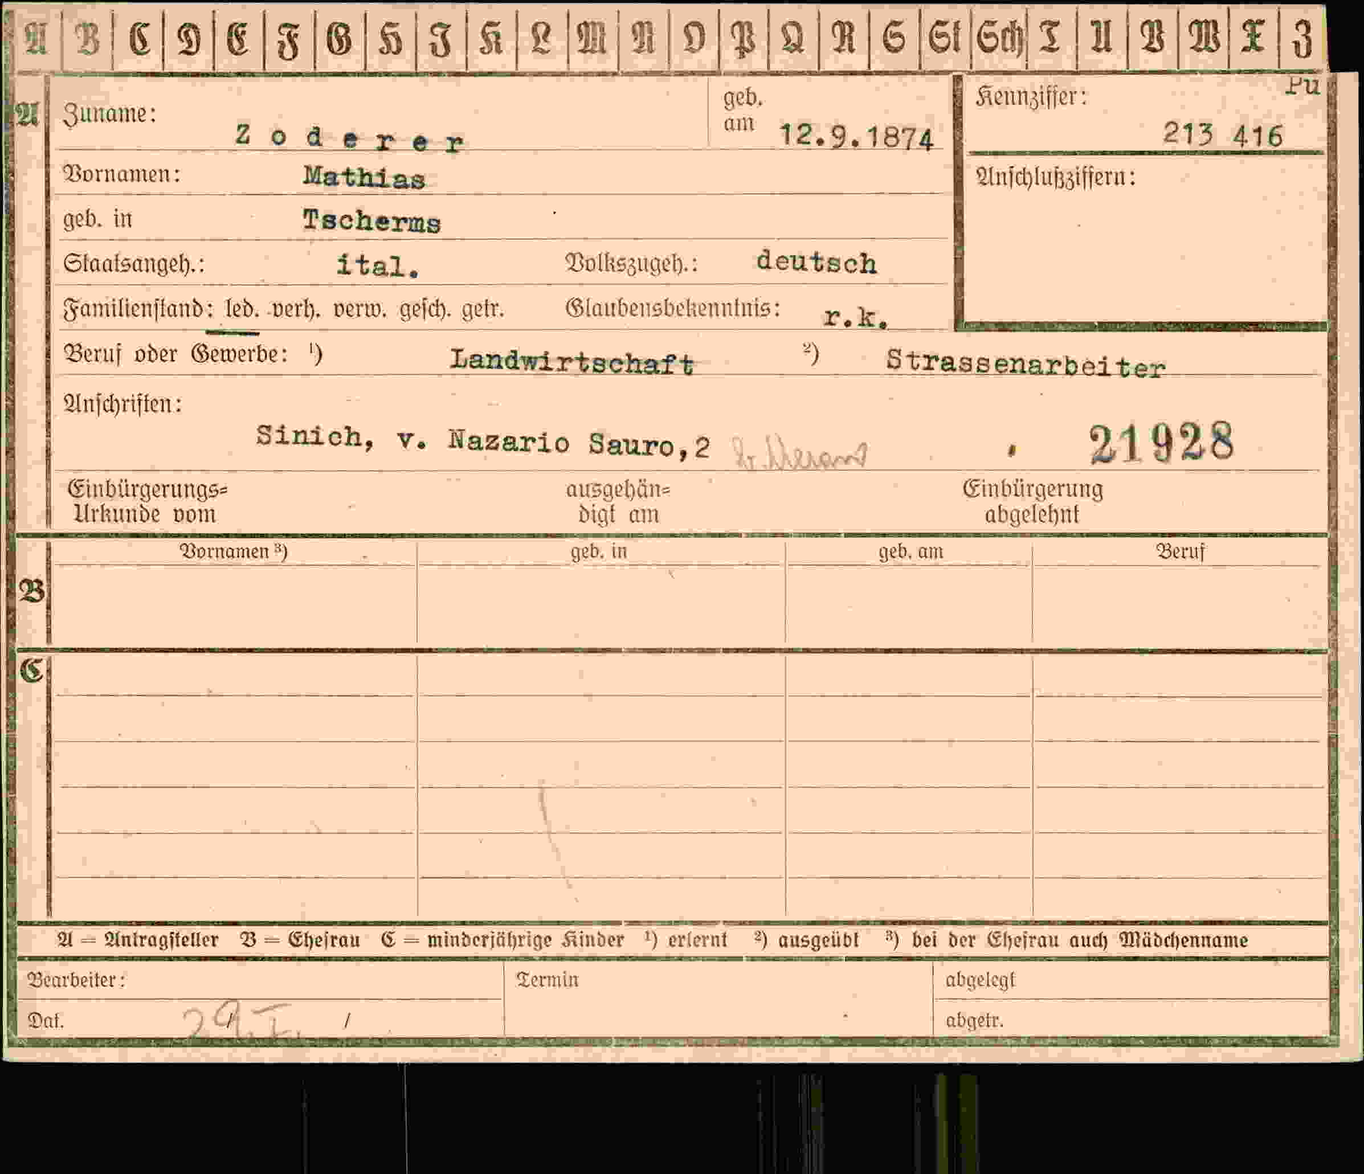1364x1174 pixels.
Task: Click the ethnicity value deutsch
Action: 816,262
